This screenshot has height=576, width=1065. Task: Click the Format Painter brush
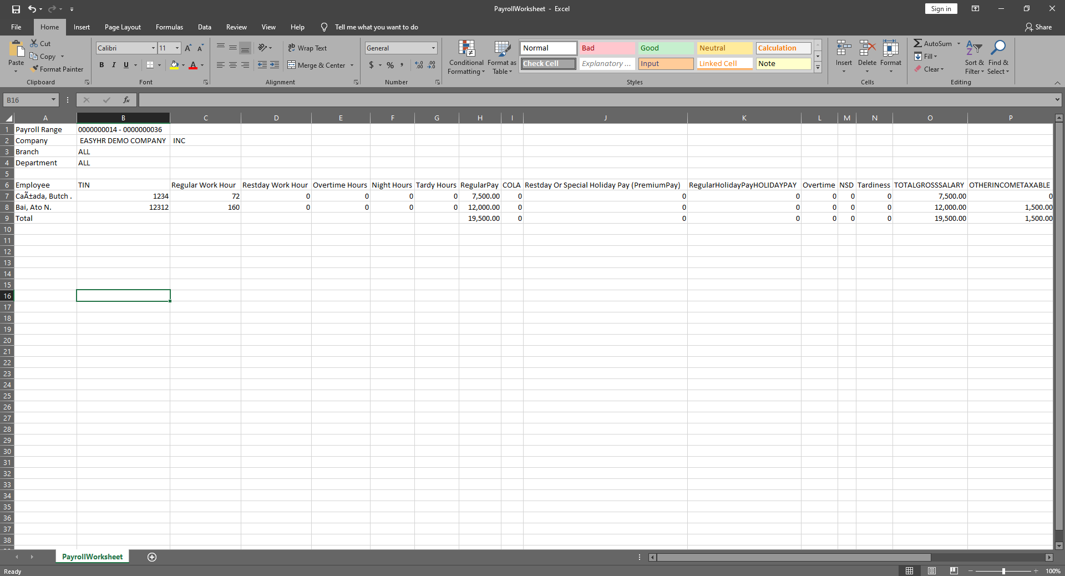pyautogui.click(x=35, y=69)
